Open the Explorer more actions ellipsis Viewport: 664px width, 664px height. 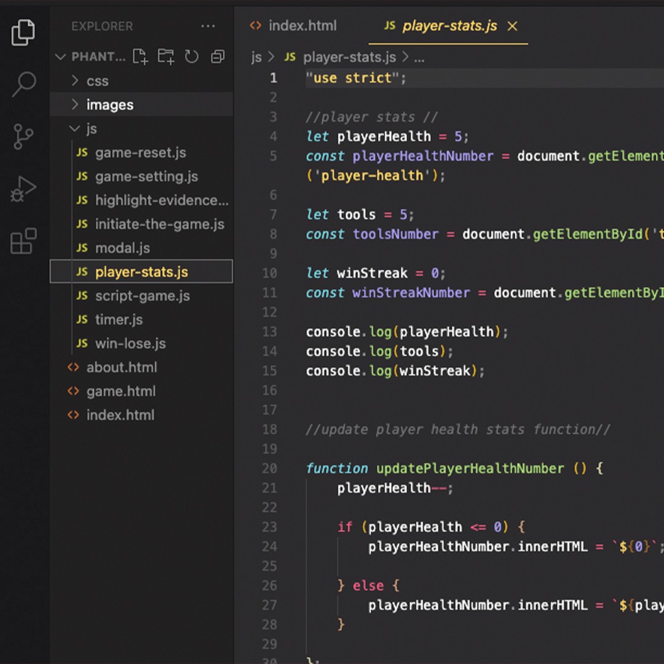(208, 26)
